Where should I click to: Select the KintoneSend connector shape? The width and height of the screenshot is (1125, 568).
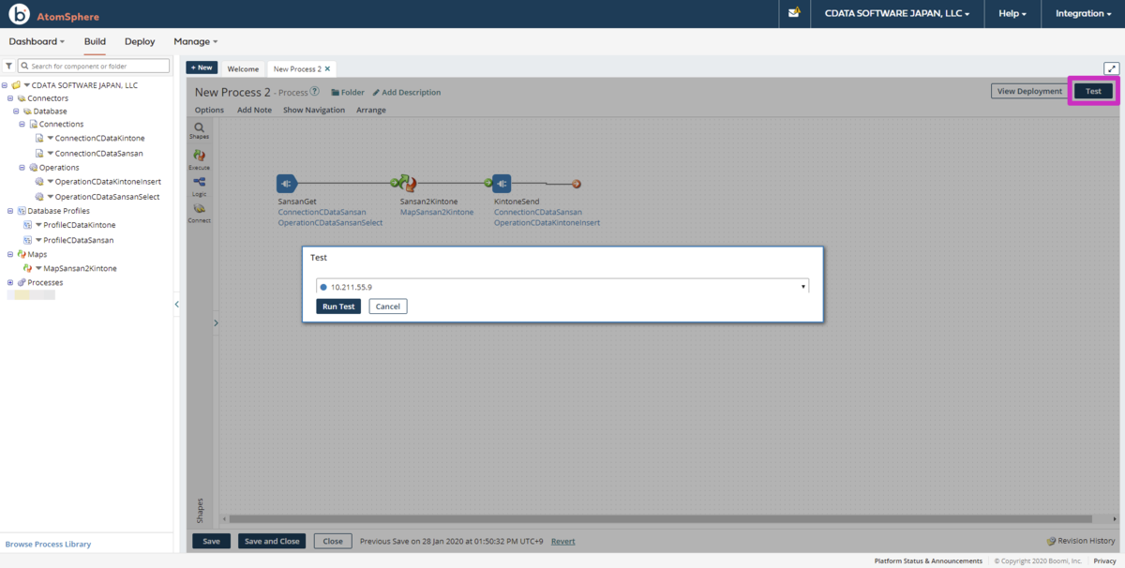[502, 184]
